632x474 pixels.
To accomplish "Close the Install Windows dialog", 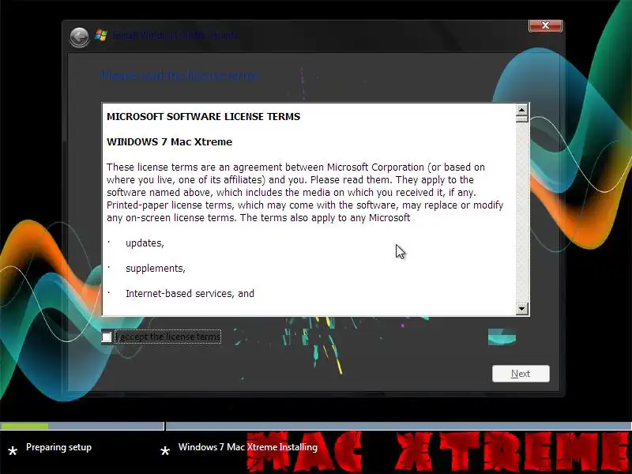I will tap(545, 25).
